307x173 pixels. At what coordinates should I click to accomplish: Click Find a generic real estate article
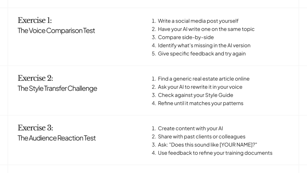click(204, 79)
